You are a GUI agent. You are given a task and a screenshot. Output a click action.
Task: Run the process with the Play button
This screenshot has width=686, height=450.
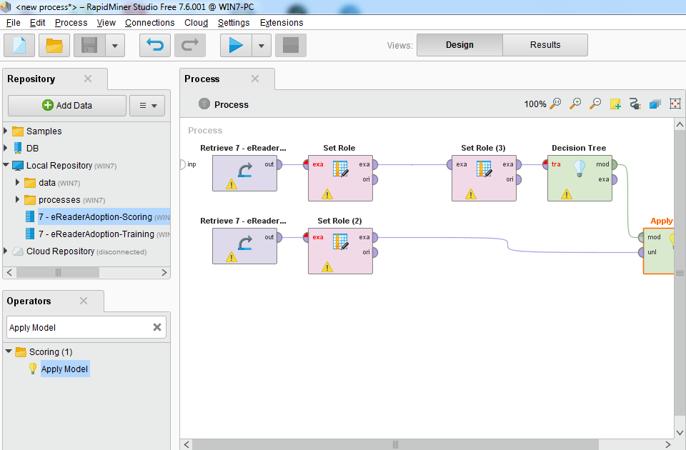point(237,45)
